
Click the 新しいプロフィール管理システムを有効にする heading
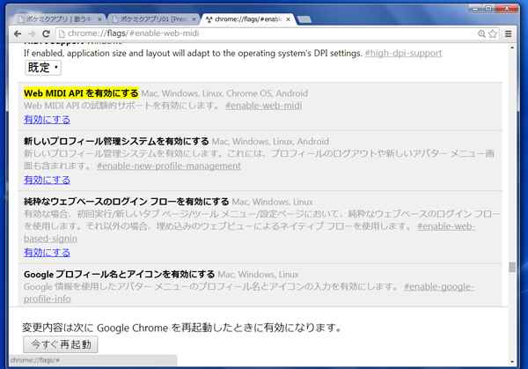pos(116,141)
